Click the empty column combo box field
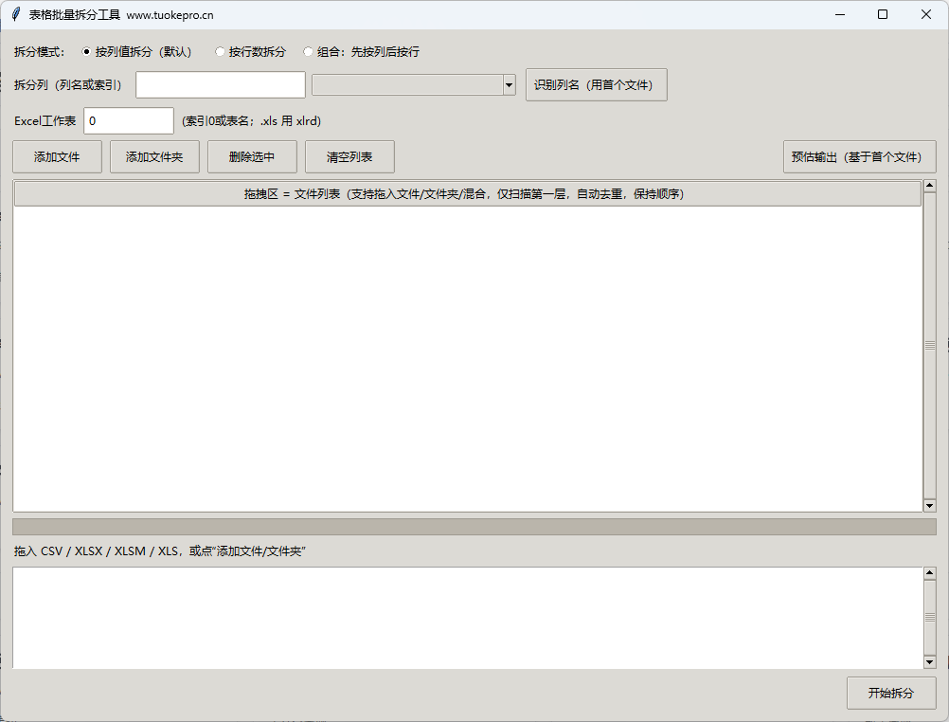 (x=406, y=84)
